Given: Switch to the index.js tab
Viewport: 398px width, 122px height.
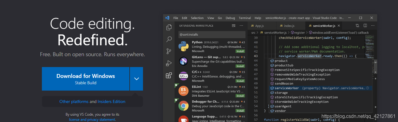Looking at the screenshot, I should coord(290,26).
